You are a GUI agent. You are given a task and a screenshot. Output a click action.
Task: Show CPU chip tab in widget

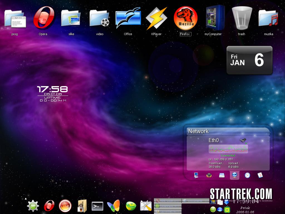(x=209, y=175)
